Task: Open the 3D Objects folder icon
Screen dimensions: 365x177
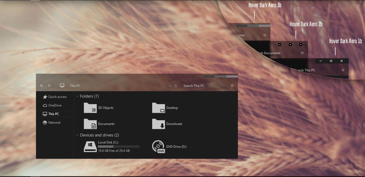Action: [90, 108]
